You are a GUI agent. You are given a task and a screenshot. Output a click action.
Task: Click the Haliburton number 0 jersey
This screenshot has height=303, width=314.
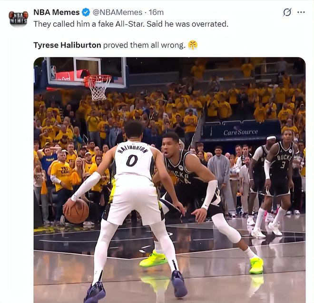click(x=133, y=160)
